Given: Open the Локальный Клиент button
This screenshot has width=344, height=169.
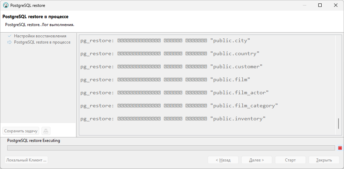Looking at the screenshot, I should tap(26, 160).
